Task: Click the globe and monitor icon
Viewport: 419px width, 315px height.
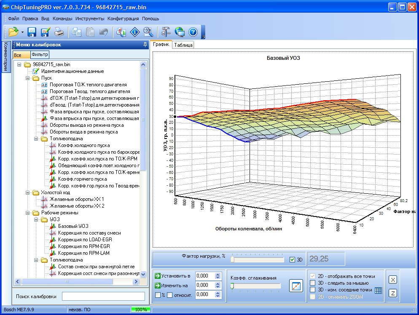Action: 180,32
